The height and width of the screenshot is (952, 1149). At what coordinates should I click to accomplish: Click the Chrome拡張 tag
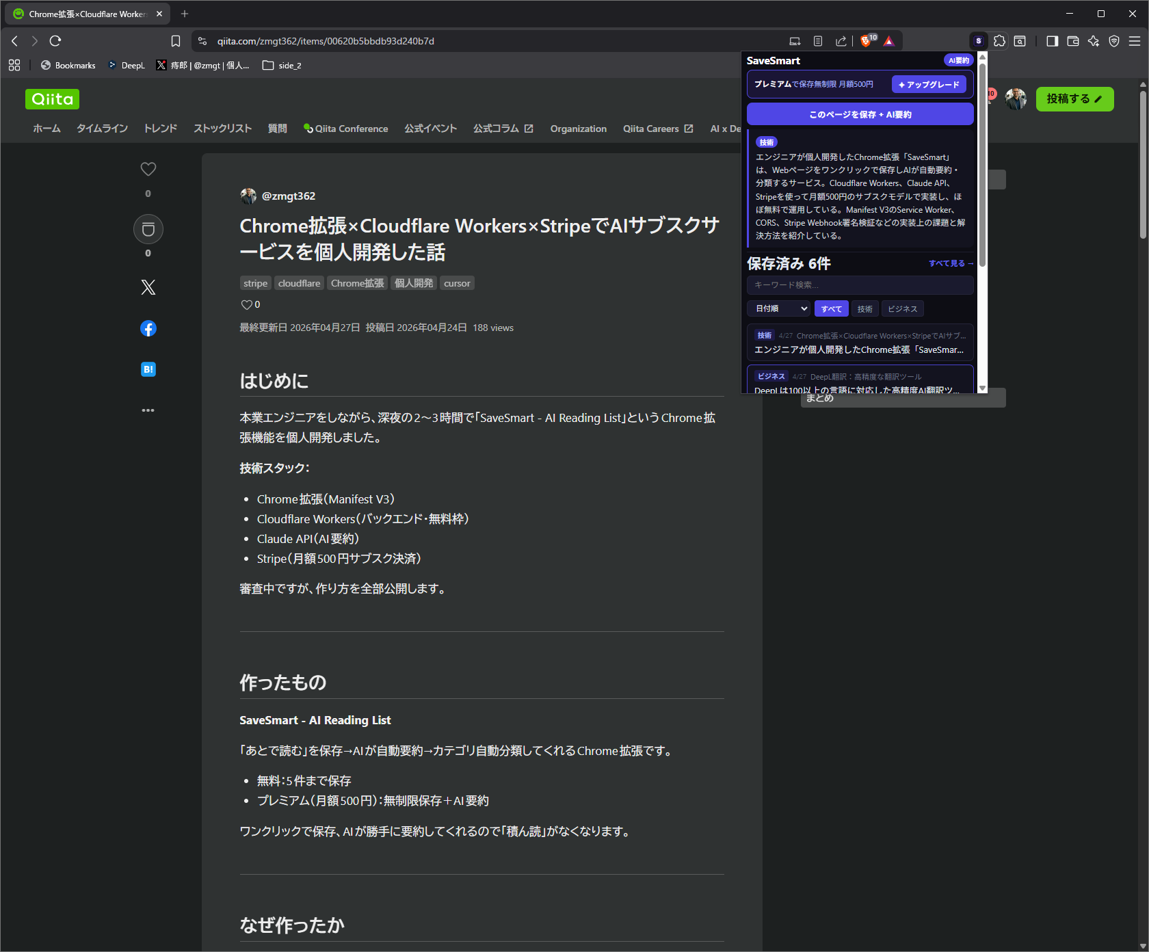pos(358,283)
